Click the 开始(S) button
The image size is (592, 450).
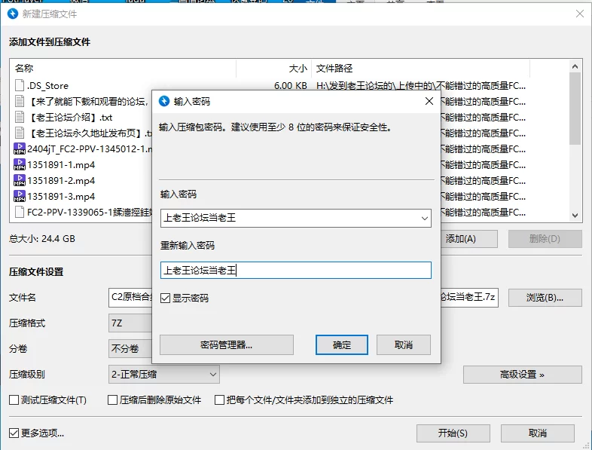453,433
